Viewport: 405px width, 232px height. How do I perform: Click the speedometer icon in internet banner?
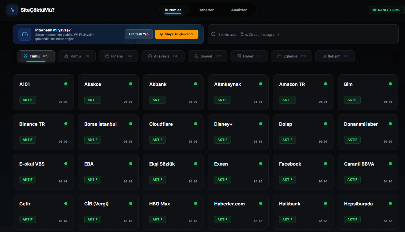pyautogui.click(x=25, y=34)
